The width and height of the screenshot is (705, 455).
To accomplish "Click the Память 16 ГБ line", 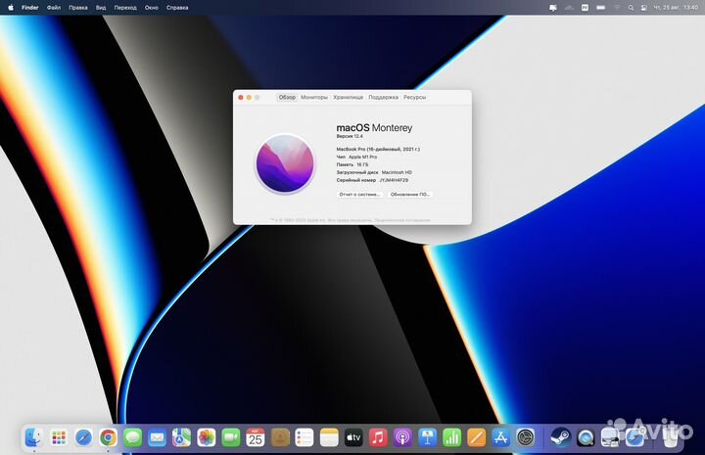I will (352, 164).
